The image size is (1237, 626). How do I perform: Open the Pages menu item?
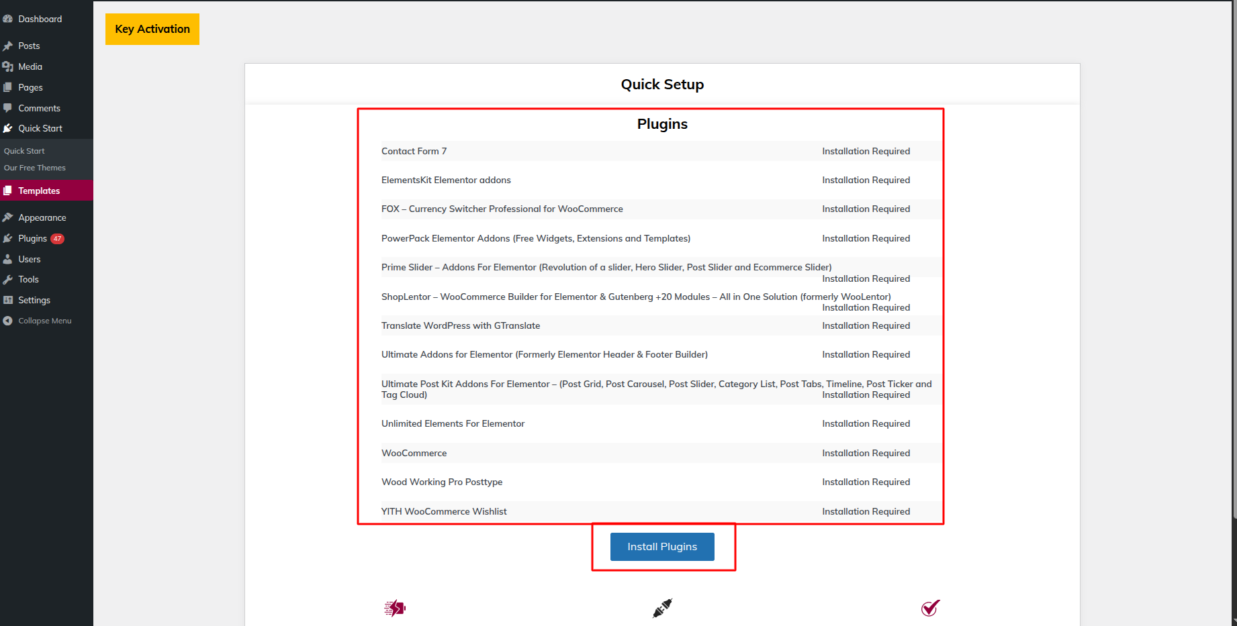coord(30,87)
